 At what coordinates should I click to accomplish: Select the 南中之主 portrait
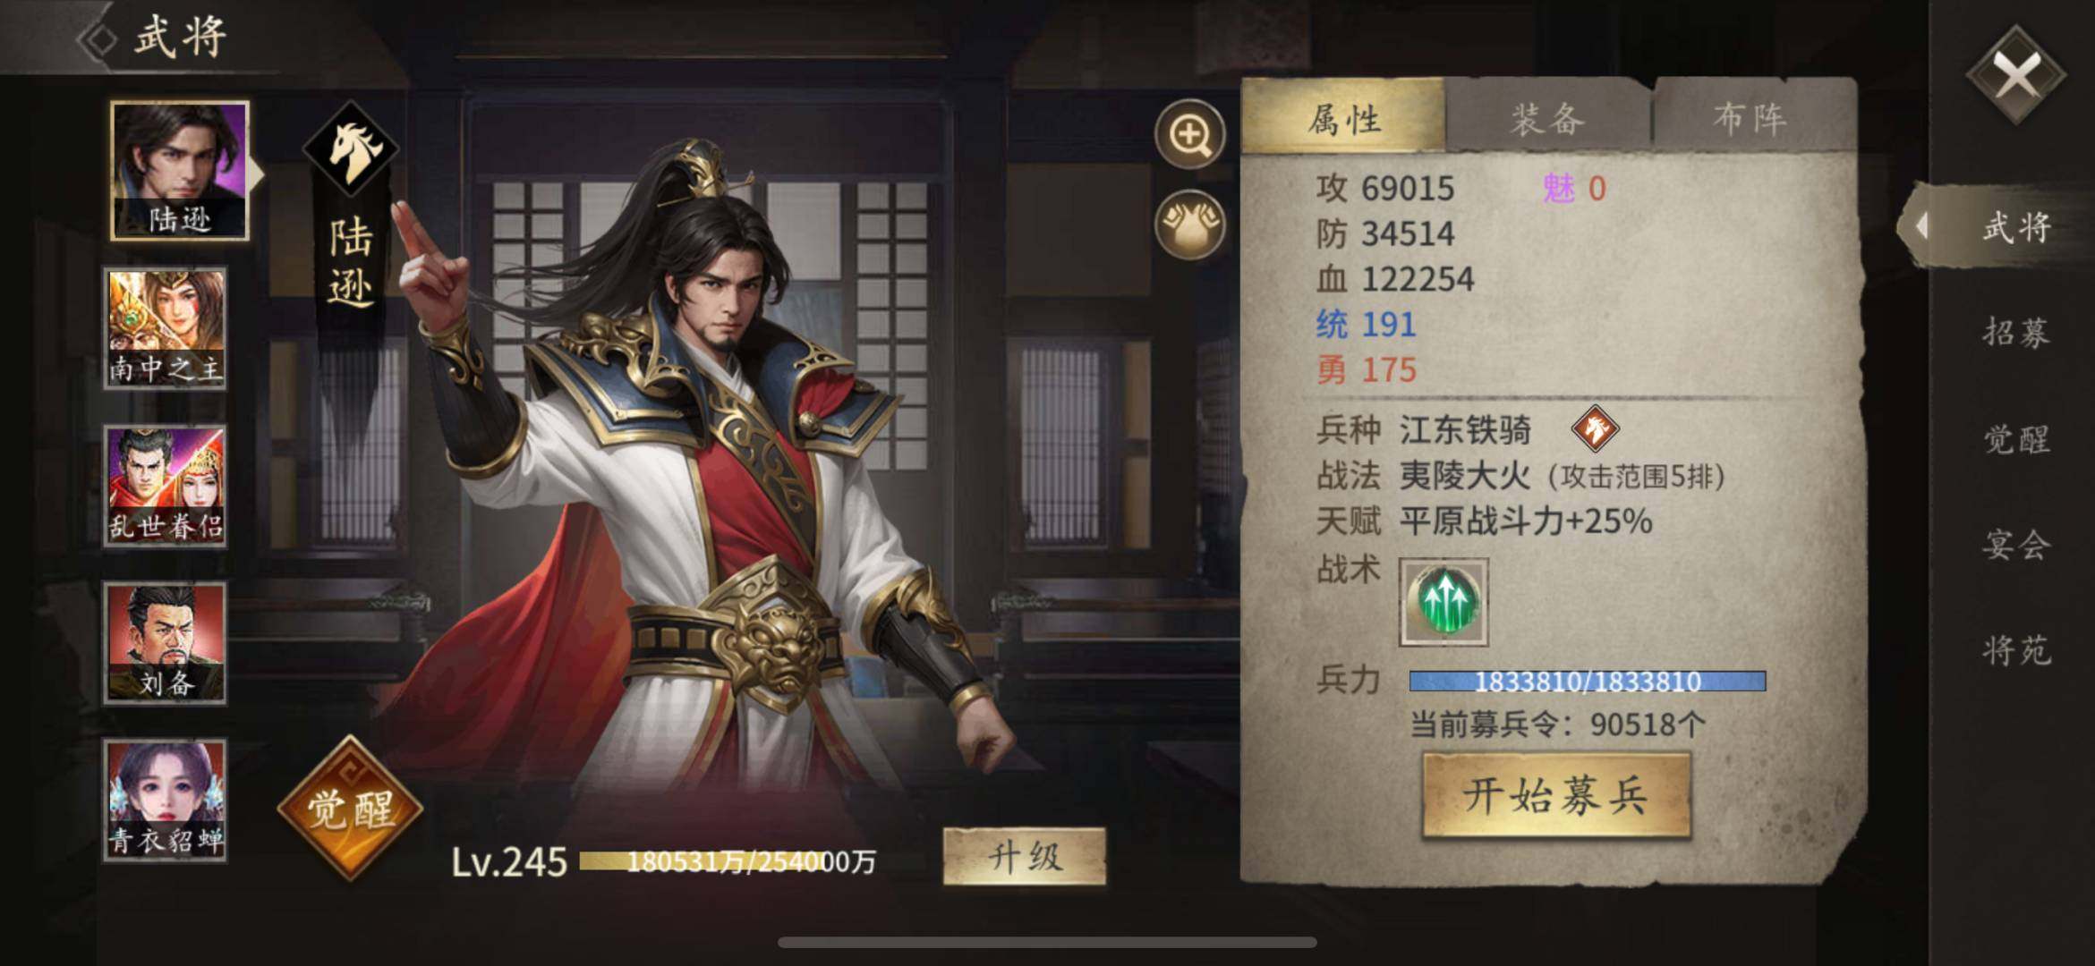[166, 327]
